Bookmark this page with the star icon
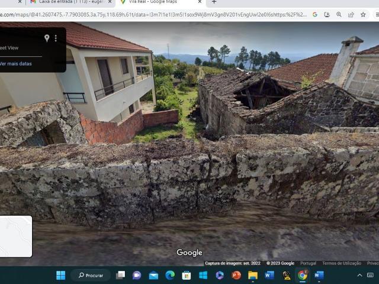Viewport: 379px width, 284px height. tap(363, 14)
